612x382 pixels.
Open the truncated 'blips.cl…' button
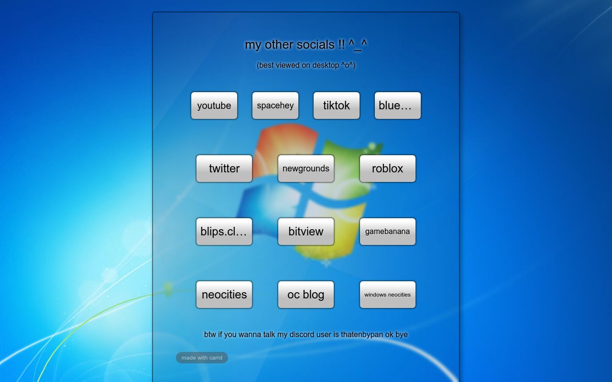pyautogui.click(x=224, y=232)
